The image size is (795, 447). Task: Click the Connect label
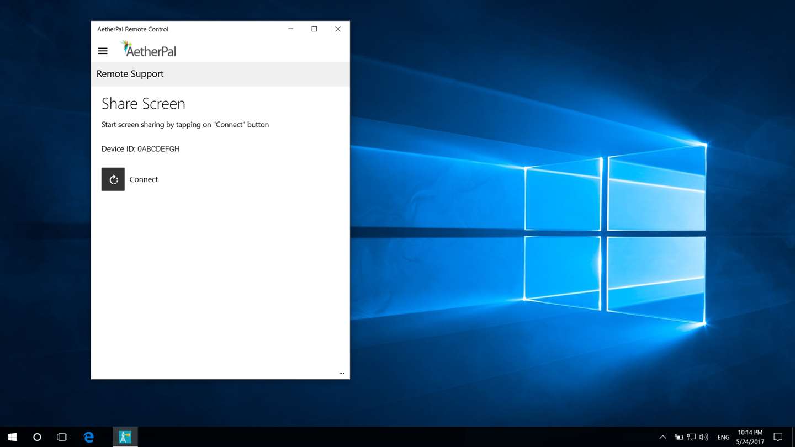[x=144, y=179]
